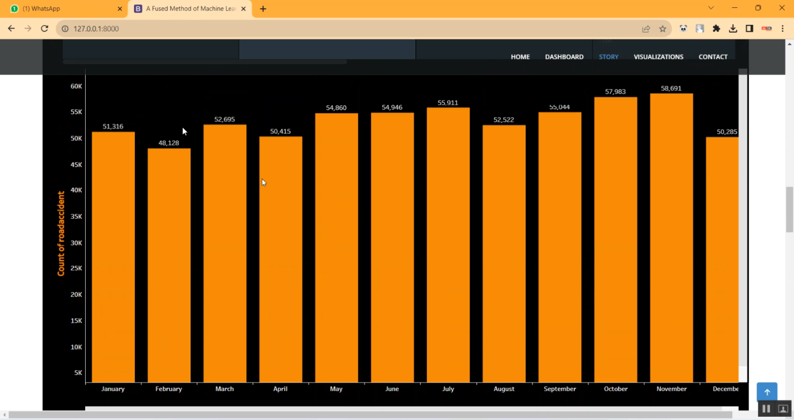Navigate to the HOME link
The image size is (794, 420).
[520, 57]
